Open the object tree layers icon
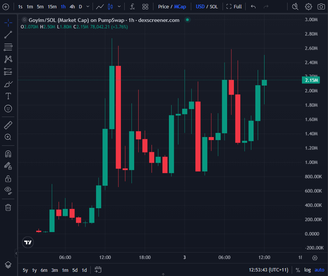The height and width of the screenshot is (276, 328). click(x=8, y=265)
